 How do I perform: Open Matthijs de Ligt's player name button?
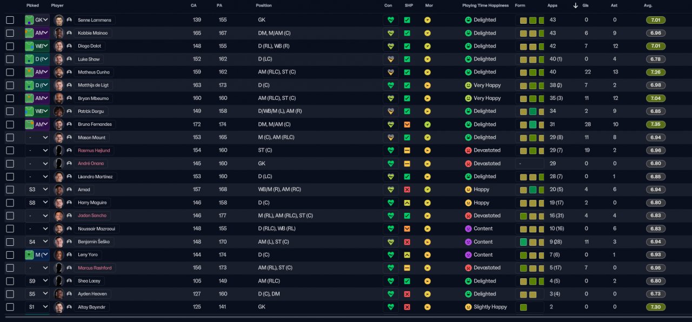94,85
